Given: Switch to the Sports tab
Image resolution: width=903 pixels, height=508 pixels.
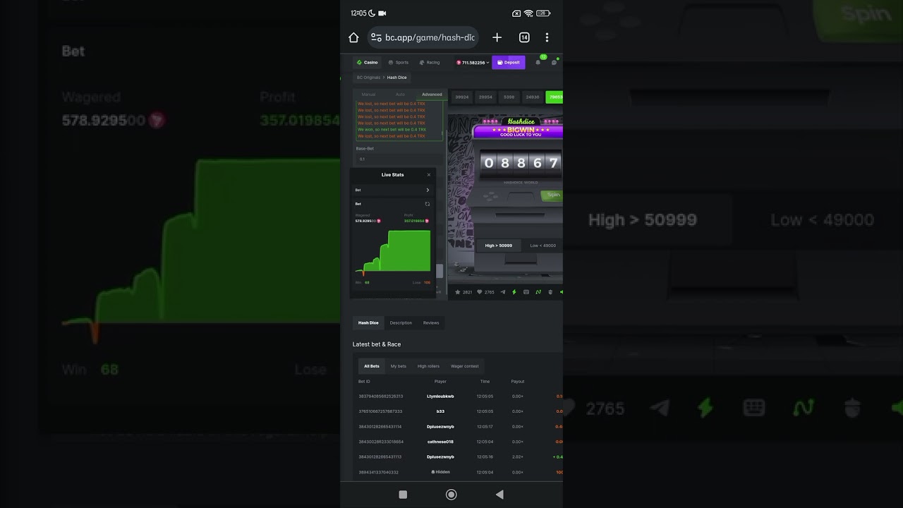Looking at the screenshot, I should click(399, 62).
